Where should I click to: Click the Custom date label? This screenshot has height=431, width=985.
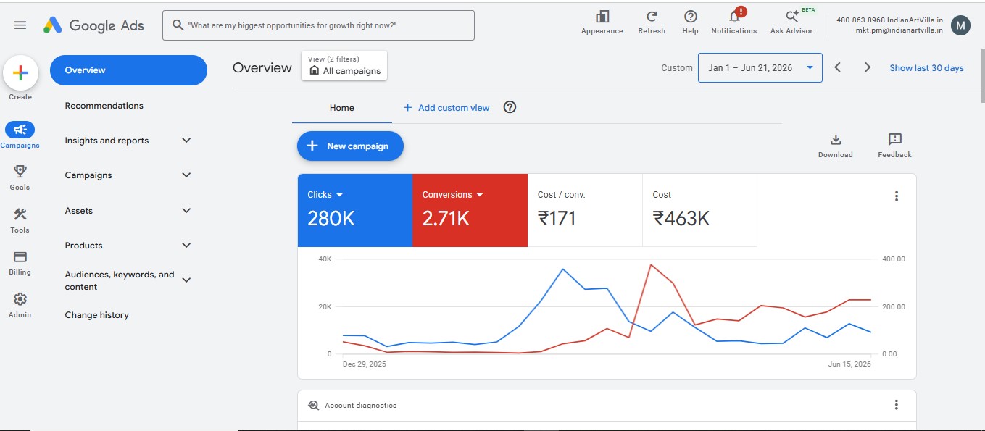coord(677,68)
